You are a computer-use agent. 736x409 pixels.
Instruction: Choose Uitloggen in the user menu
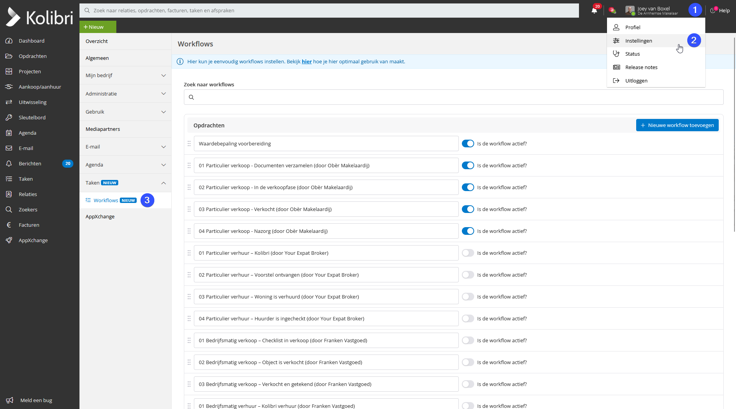pos(636,81)
